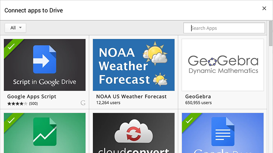Screen dimensions: 273x153
Task: Click the Search Apps input field
Action: [x=224, y=28]
